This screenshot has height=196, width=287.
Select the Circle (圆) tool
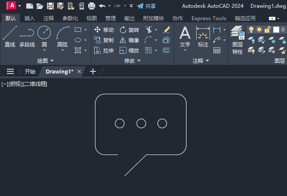point(44,37)
